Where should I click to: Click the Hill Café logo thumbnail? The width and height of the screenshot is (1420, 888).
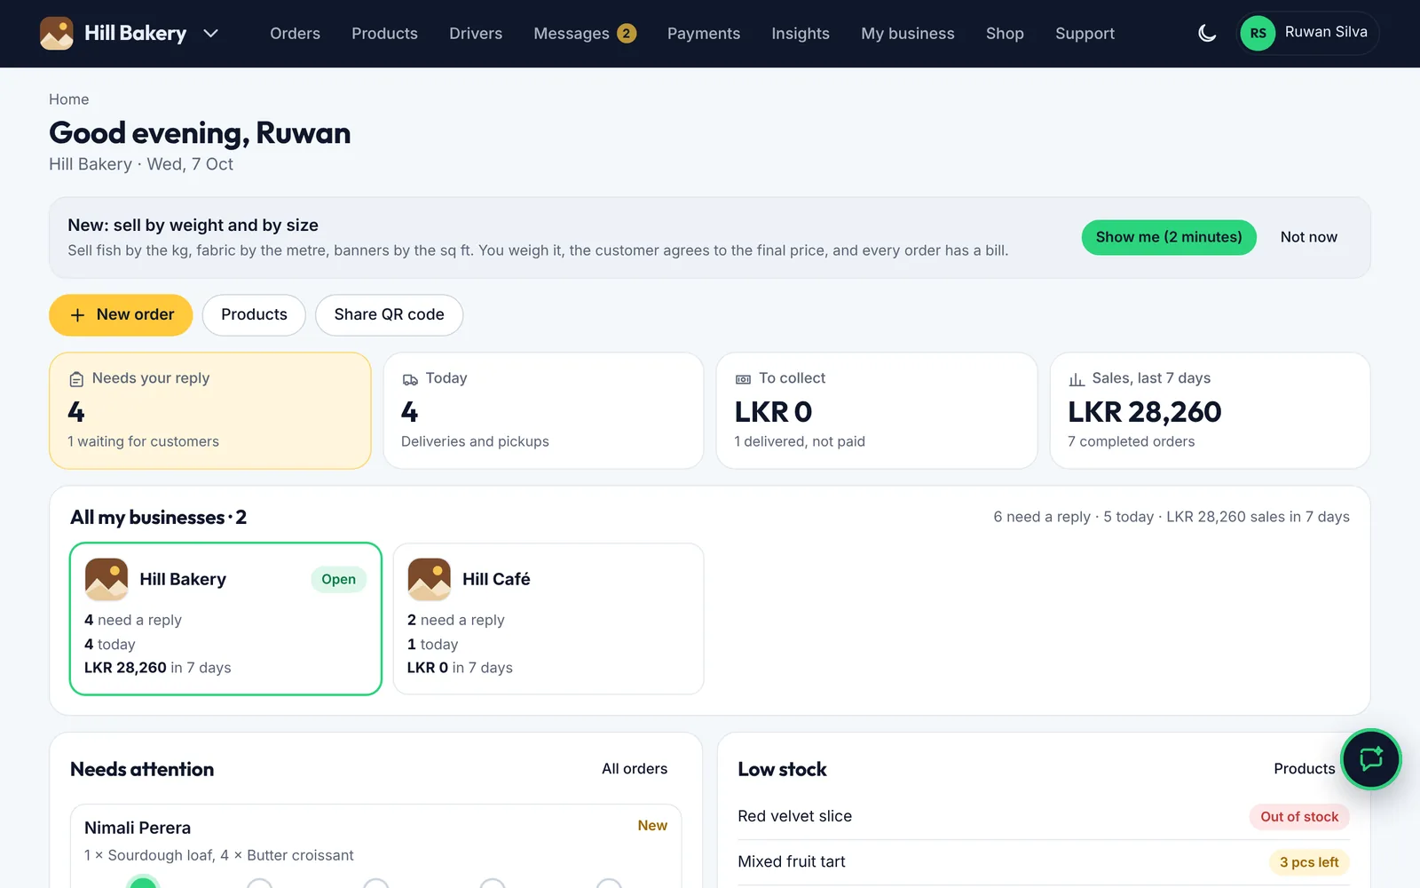coord(429,579)
